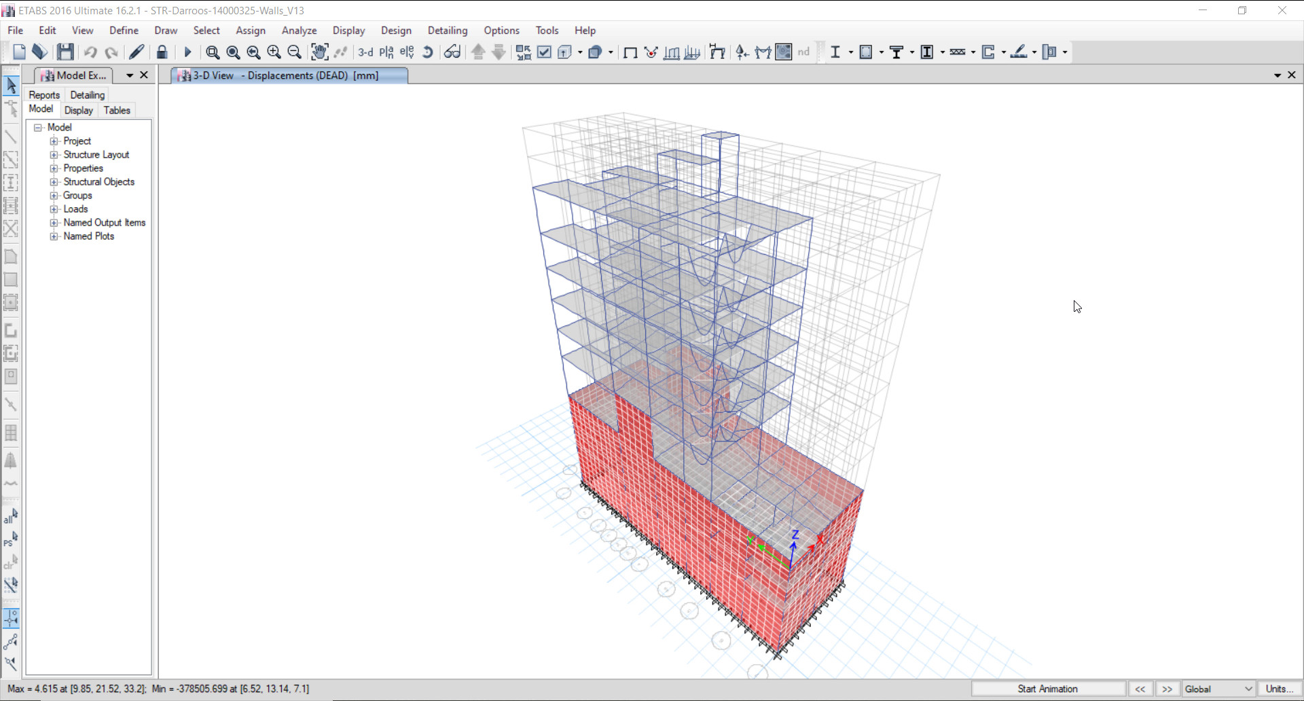Open Set Display Options checkmark icon
1304x701 pixels.
(x=544, y=52)
